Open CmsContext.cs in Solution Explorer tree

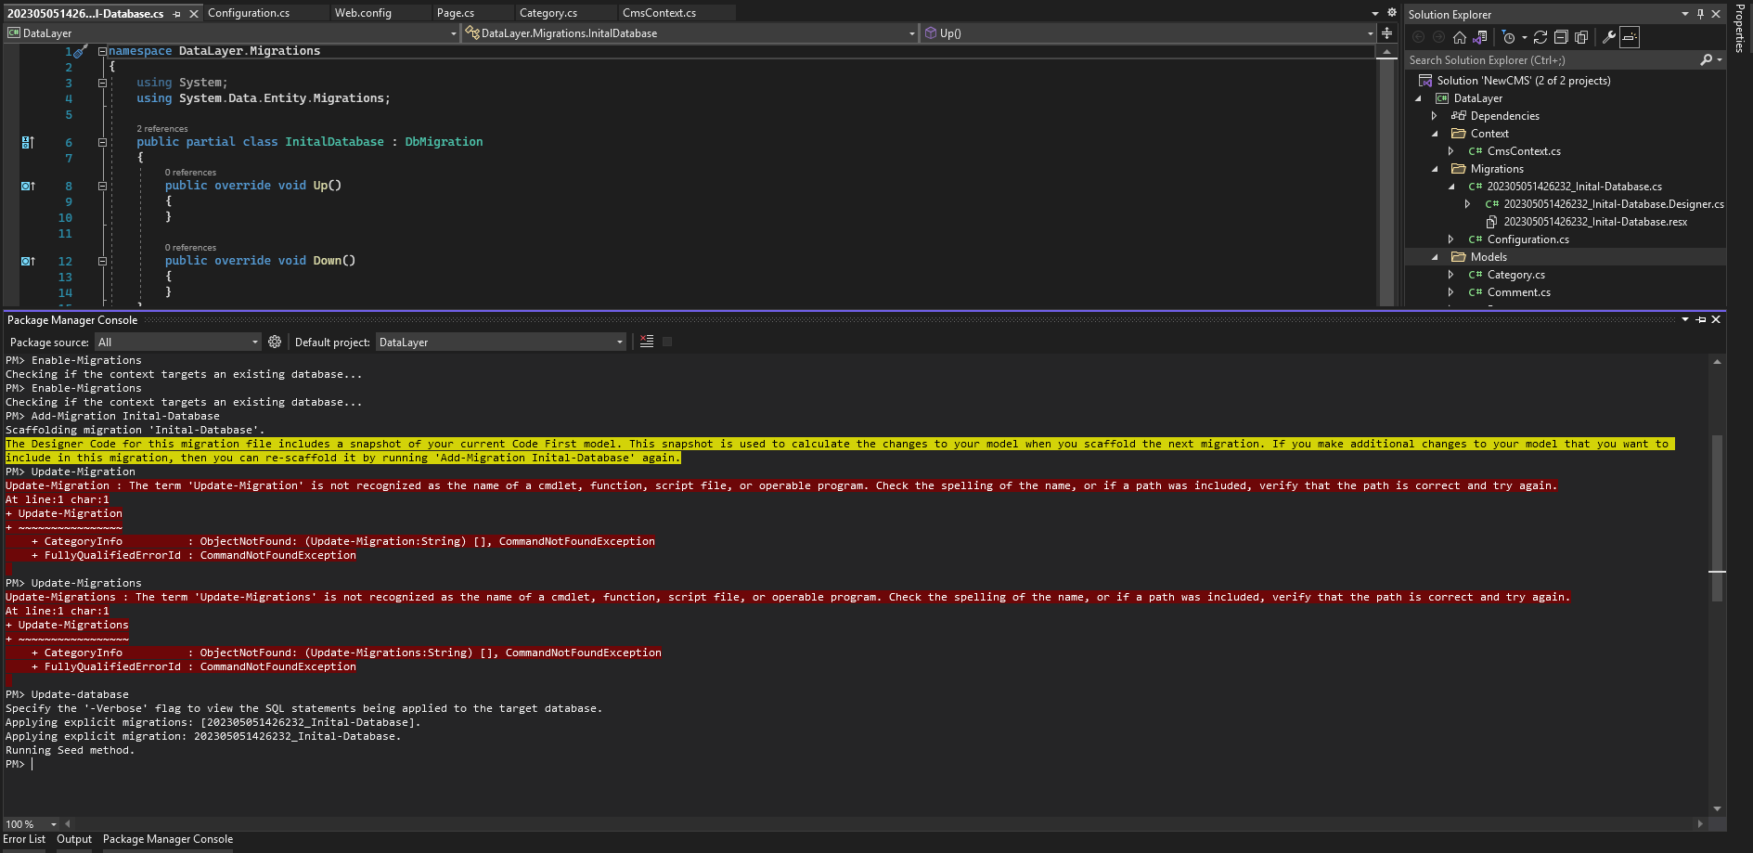click(1524, 151)
